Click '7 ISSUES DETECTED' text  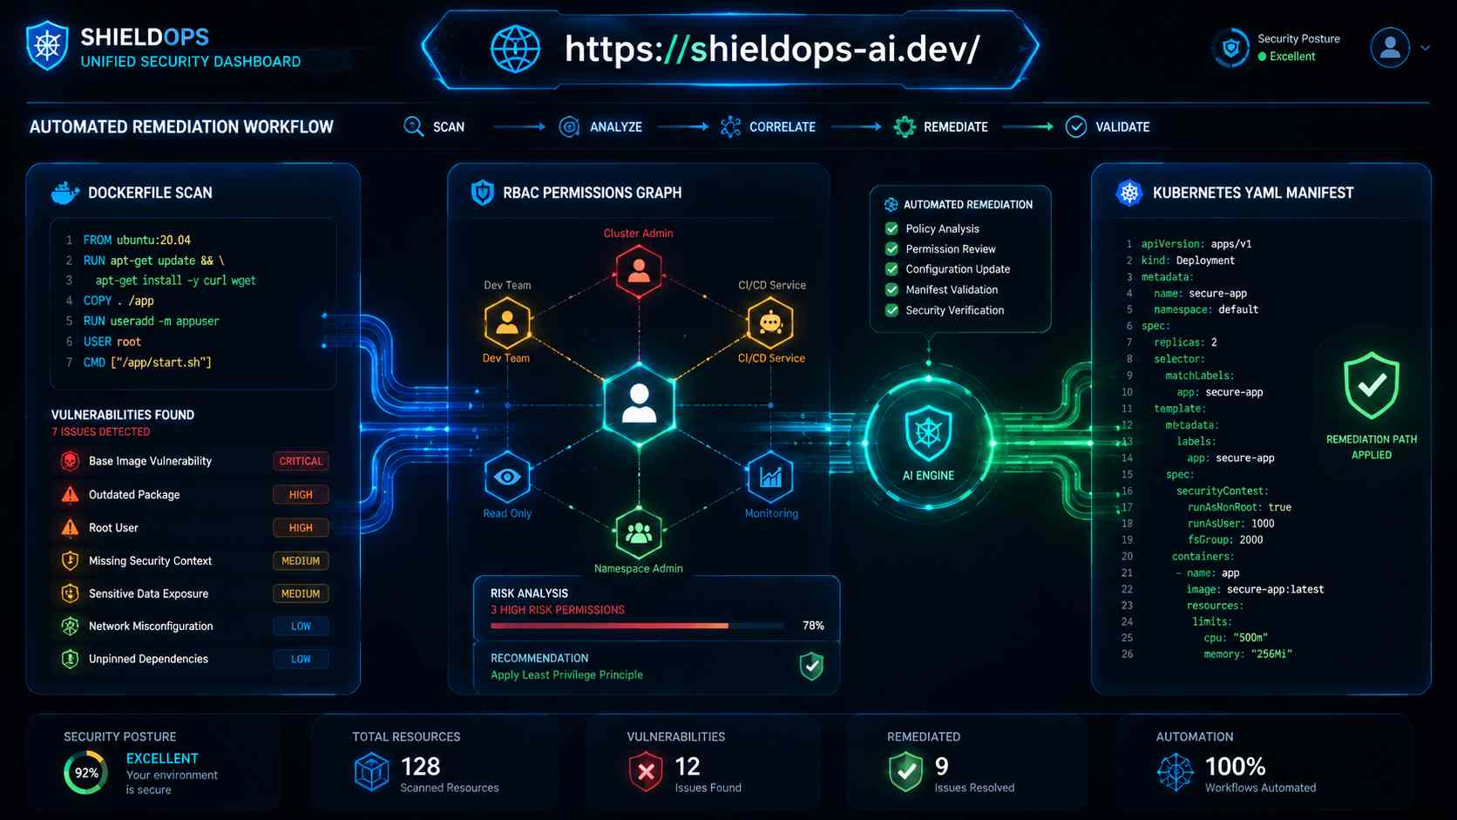100,432
